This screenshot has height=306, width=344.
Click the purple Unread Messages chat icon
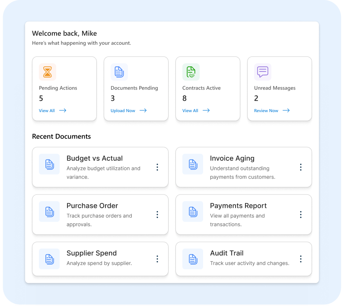tap(263, 72)
